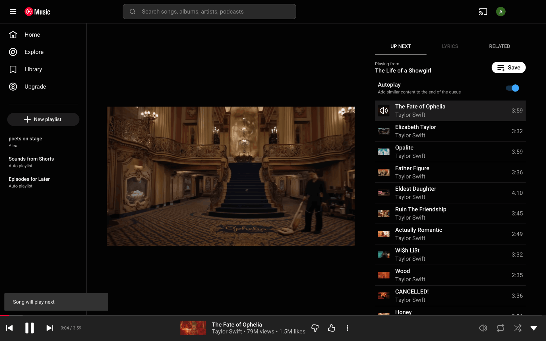
Task: Click Taylor Swift artist in player bar
Action: 227,332
